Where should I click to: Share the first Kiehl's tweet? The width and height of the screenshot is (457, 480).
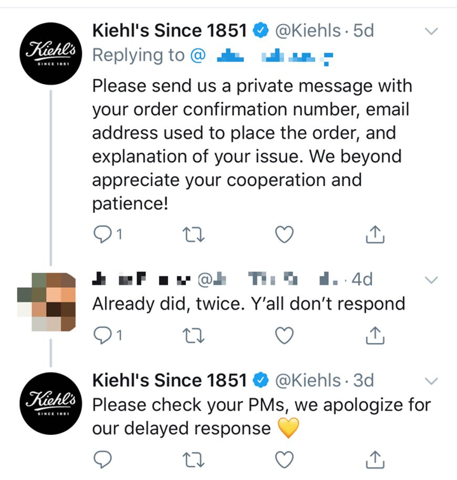pos(375,234)
